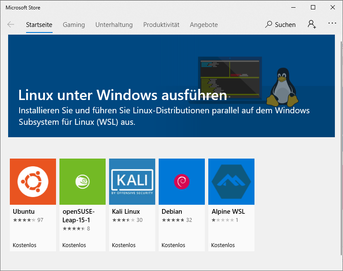The image size is (343, 271).
Task: Switch to the Gaming tab
Action: [74, 25]
